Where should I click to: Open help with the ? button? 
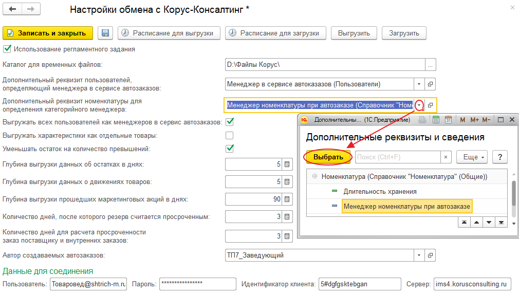pyautogui.click(x=500, y=157)
